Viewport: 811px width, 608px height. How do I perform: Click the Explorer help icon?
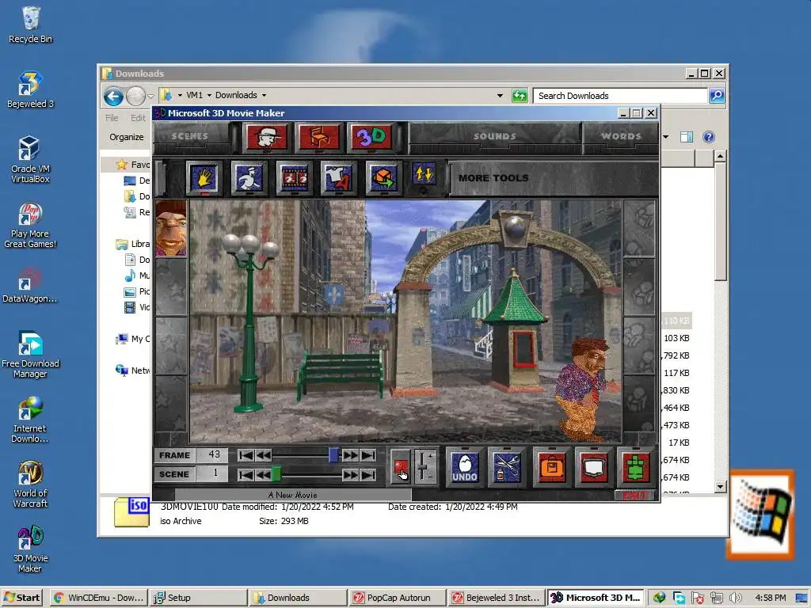click(709, 137)
